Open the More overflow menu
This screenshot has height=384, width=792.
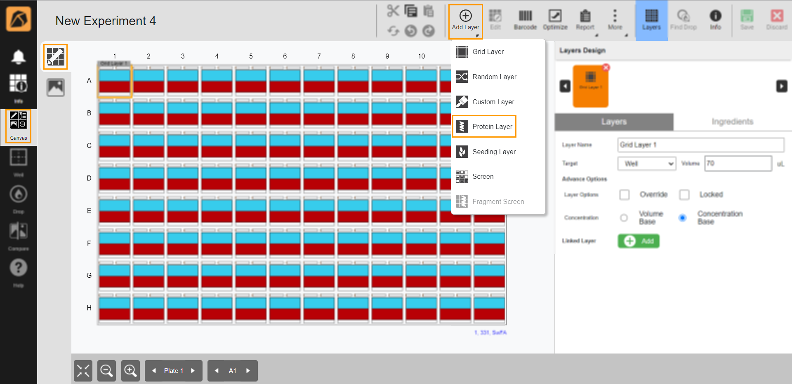click(x=615, y=19)
